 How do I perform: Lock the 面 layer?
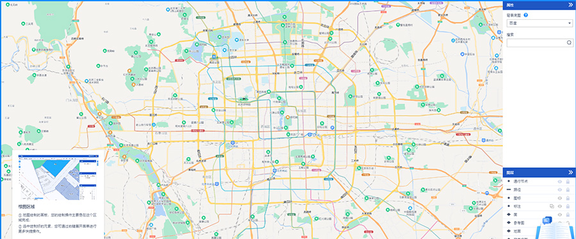tap(568, 215)
